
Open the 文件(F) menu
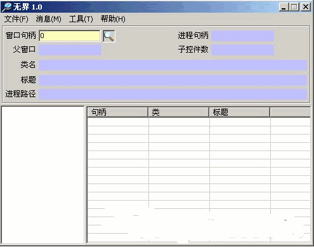[16, 19]
